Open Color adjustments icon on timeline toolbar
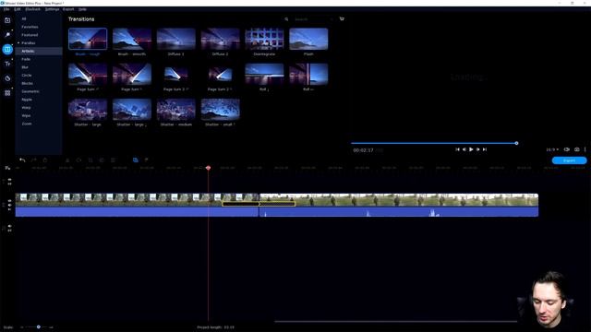 coord(102,160)
